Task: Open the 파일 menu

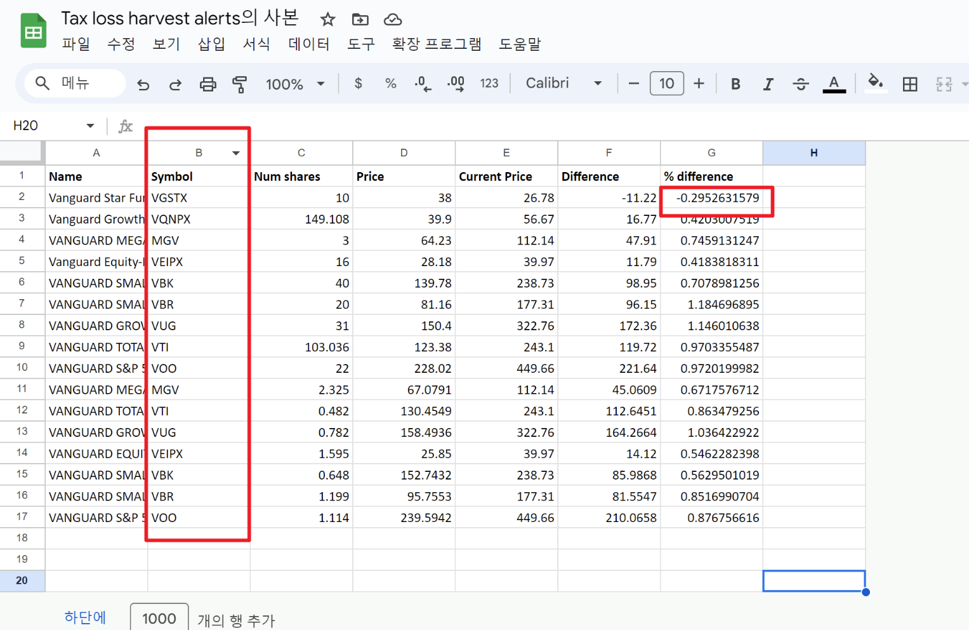Action: [76, 44]
